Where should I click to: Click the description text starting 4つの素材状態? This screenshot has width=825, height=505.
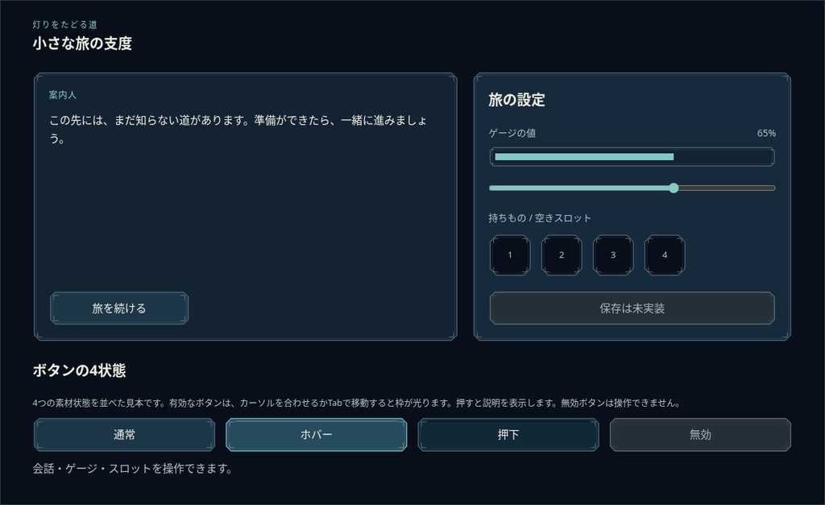[x=357, y=403]
